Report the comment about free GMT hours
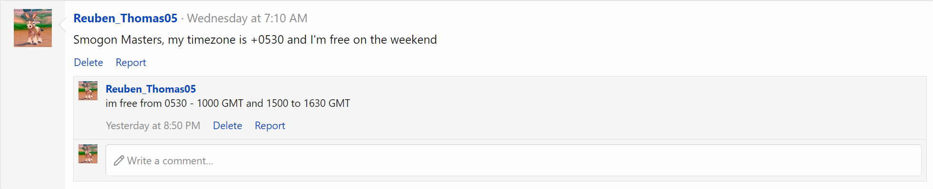The width and height of the screenshot is (933, 189). tap(270, 125)
